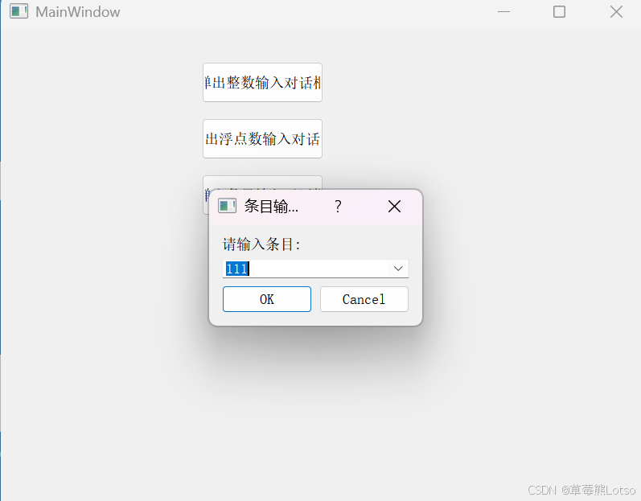The width and height of the screenshot is (641, 501).
Task: Click the empty area of the dialog title bar
Action: pos(316,207)
